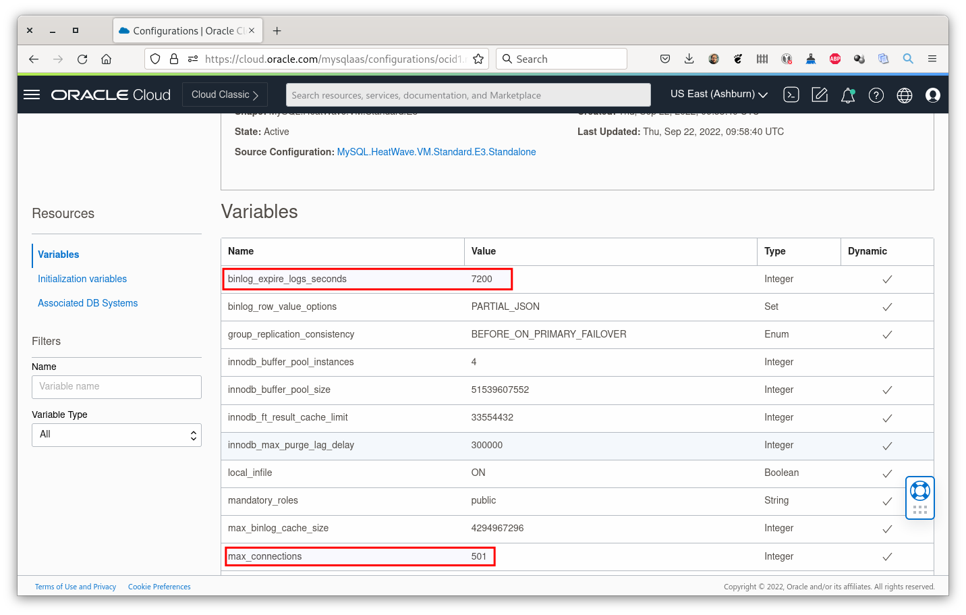
Task: Open the Oracle Cloud navigation hamburger menu
Action: point(32,95)
